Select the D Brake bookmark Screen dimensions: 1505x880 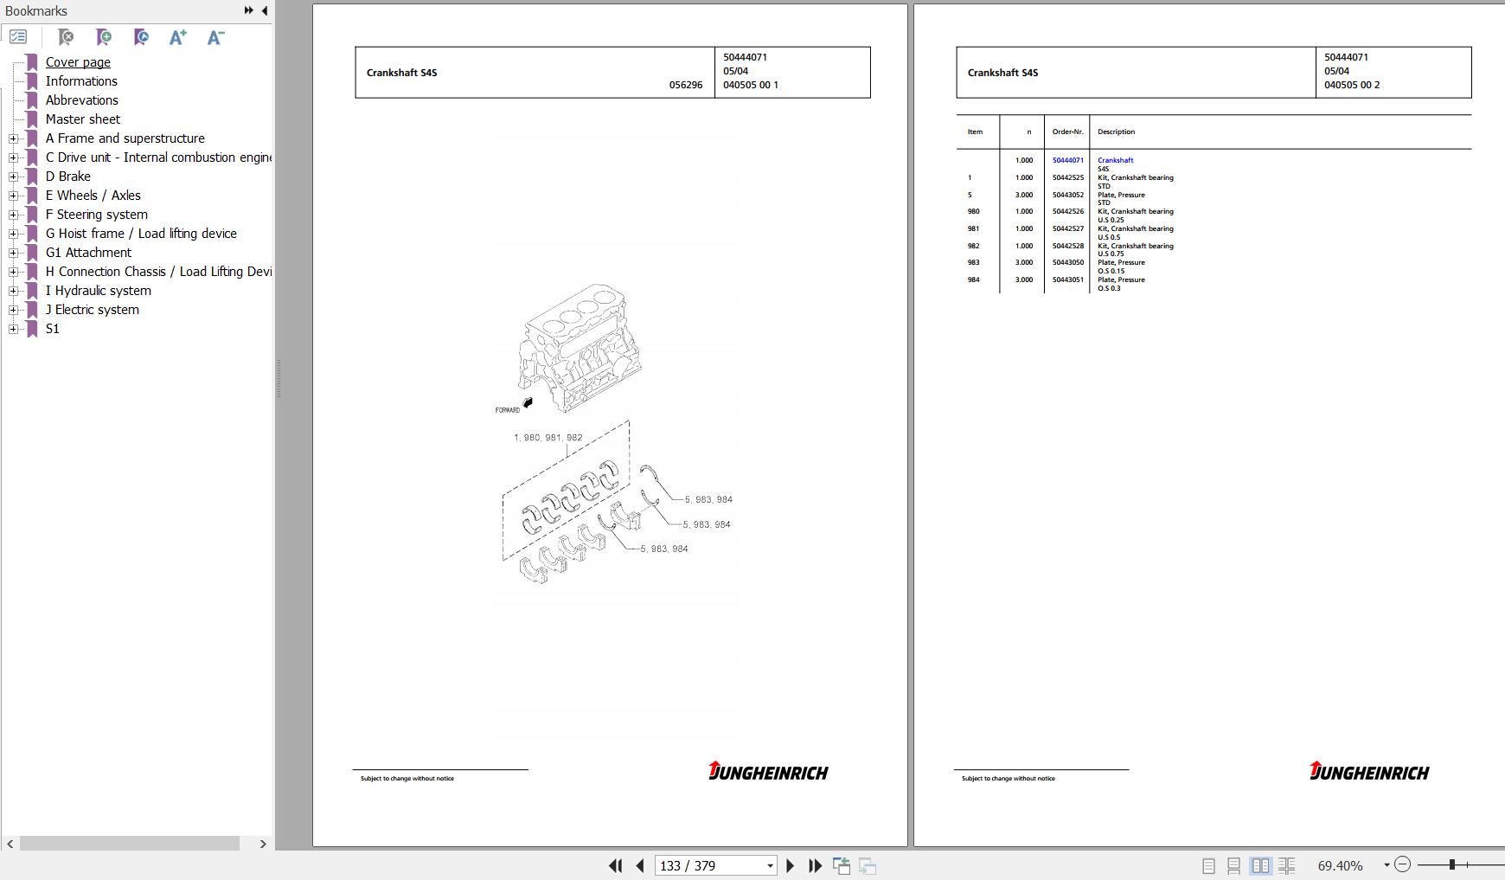[68, 177]
